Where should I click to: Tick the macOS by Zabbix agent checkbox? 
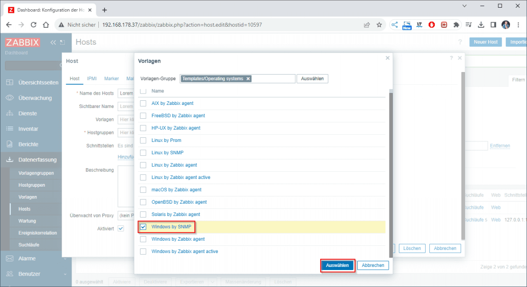point(144,190)
